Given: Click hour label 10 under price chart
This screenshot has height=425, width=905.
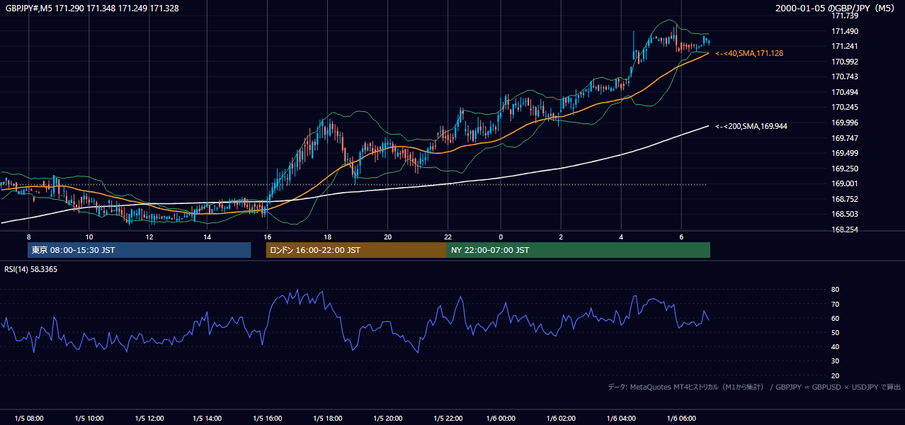Looking at the screenshot, I should coord(89,237).
